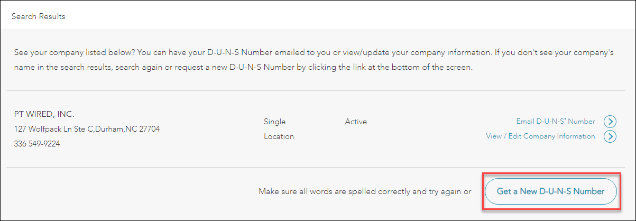The image size is (636, 221).
Task: Click the Active status label
Action: [356, 122]
